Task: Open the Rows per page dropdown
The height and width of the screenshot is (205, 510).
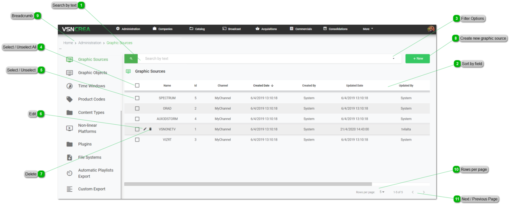Action: click(x=382, y=192)
